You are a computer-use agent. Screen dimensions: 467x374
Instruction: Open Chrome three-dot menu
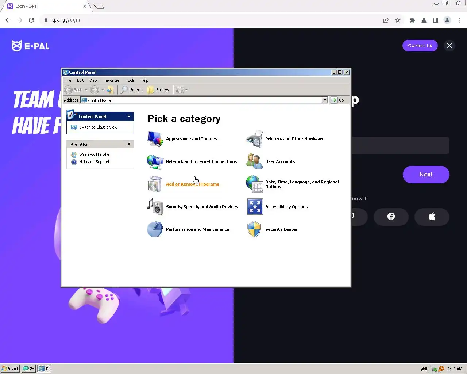pos(459,20)
